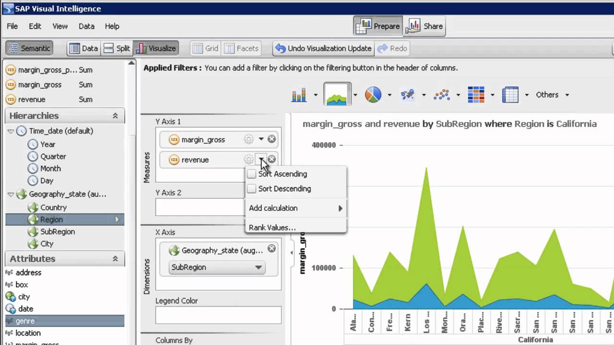The height and width of the screenshot is (345, 614).
Task: Check the Sort Descending option
Action: pos(251,189)
